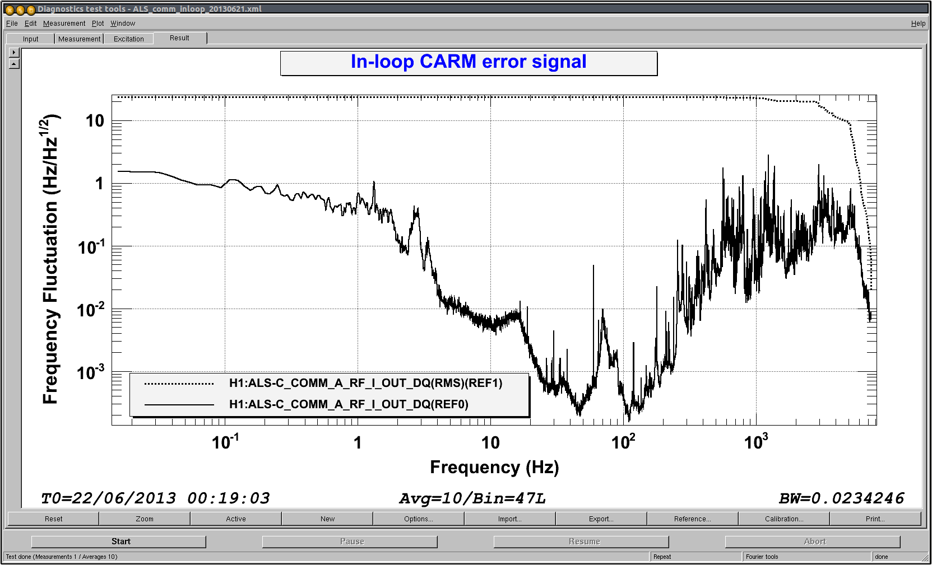Open the Export dialog
The image size is (932, 565).
[601, 519]
